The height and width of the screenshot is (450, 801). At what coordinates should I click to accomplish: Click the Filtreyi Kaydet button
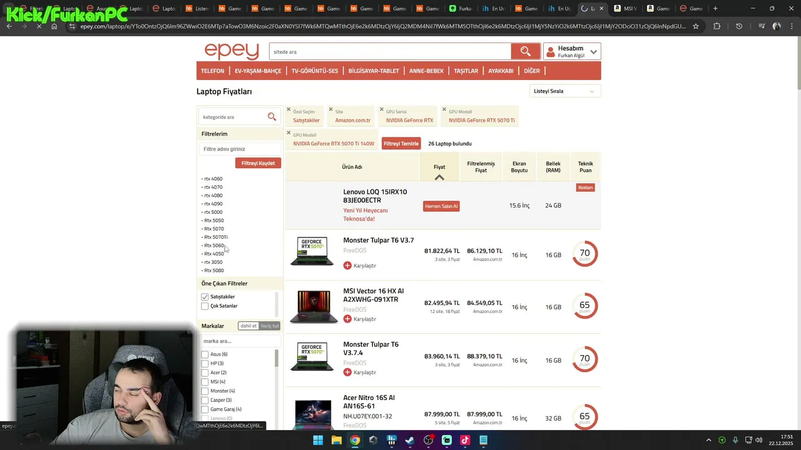(x=258, y=163)
